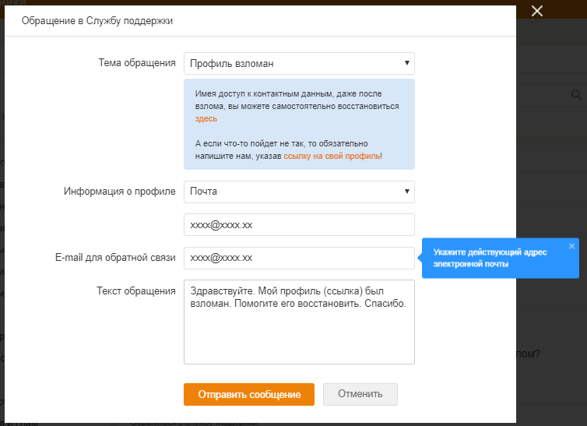Image resolution: width=587 pixels, height=426 pixels.
Task: Click the 'Информация о профиле' label
Action: (x=119, y=191)
